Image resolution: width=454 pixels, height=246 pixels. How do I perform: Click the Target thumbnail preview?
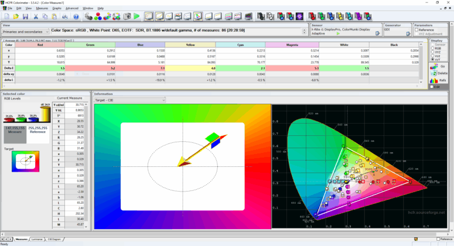click(25, 162)
